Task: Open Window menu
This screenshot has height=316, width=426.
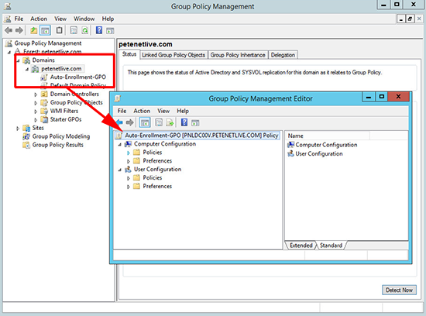Action: click(84, 19)
